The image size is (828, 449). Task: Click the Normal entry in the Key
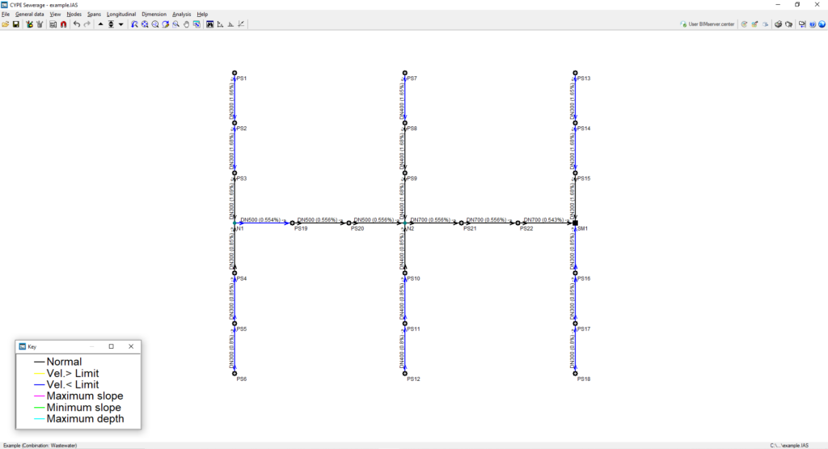[64, 362]
